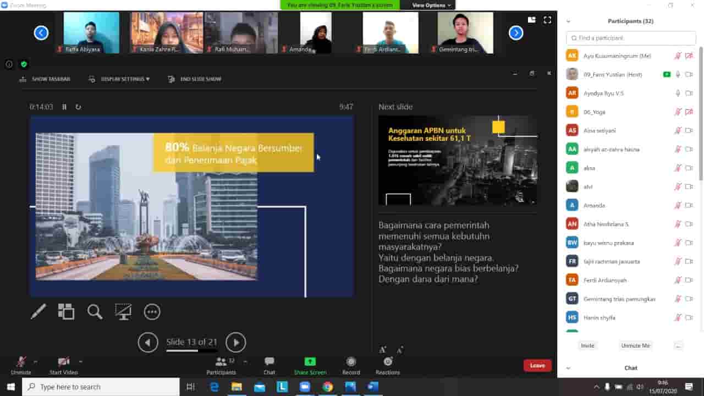Open the see all slides grid icon
704x396 pixels.
[66, 312]
